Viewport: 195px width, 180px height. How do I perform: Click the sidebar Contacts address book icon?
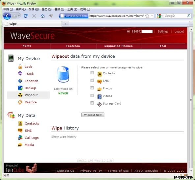[20, 123]
